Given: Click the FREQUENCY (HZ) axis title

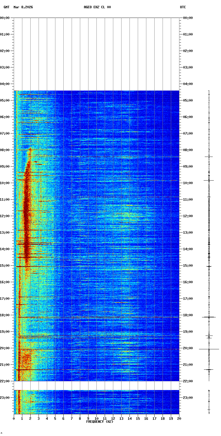Looking at the screenshot, I should pyautogui.click(x=100, y=422).
